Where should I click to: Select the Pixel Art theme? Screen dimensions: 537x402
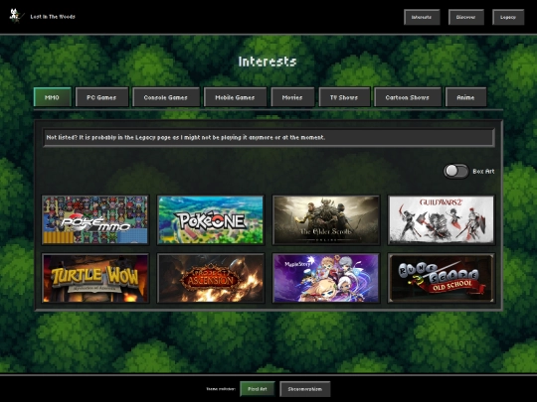click(x=258, y=389)
